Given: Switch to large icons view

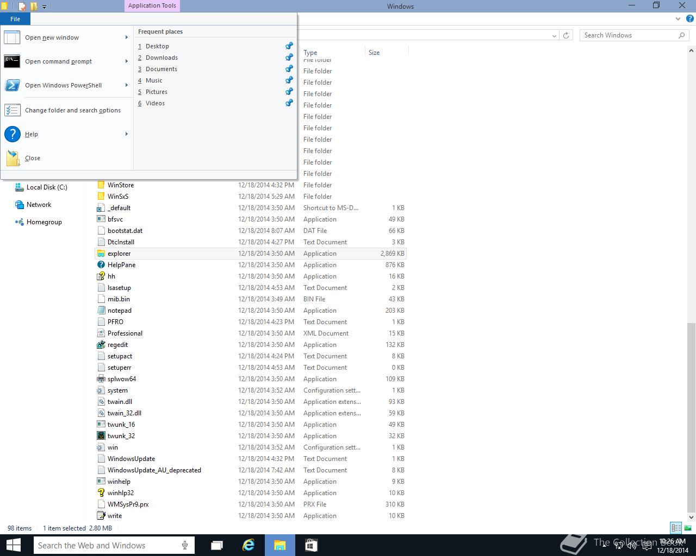Looking at the screenshot, I should [x=688, y=528].
